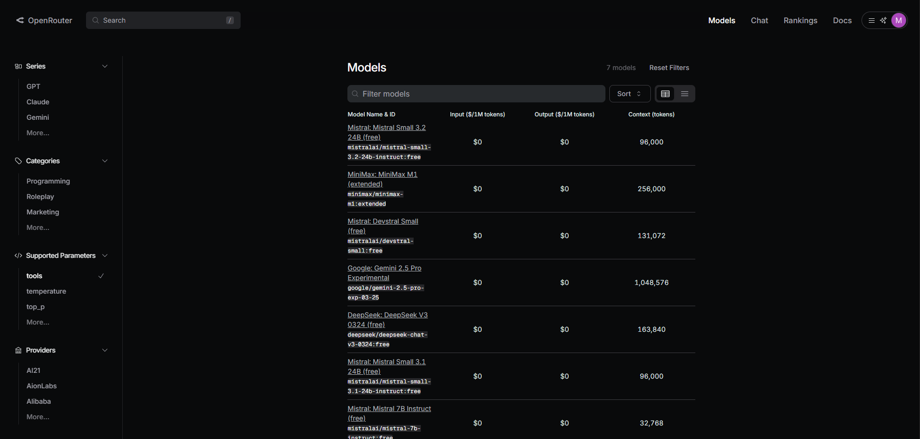Show more Supported Parameters options
The height and width of the screenshot is (439, 920).
(38, 322)
